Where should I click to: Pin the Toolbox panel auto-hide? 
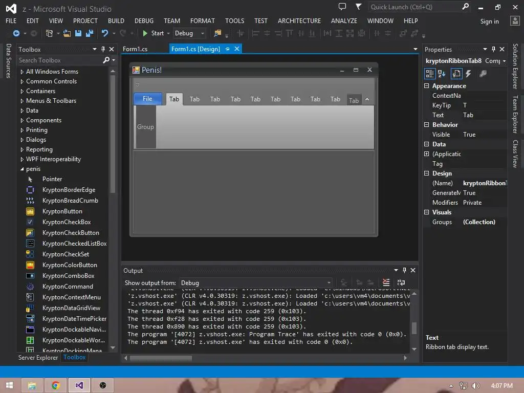click(103, 49)
